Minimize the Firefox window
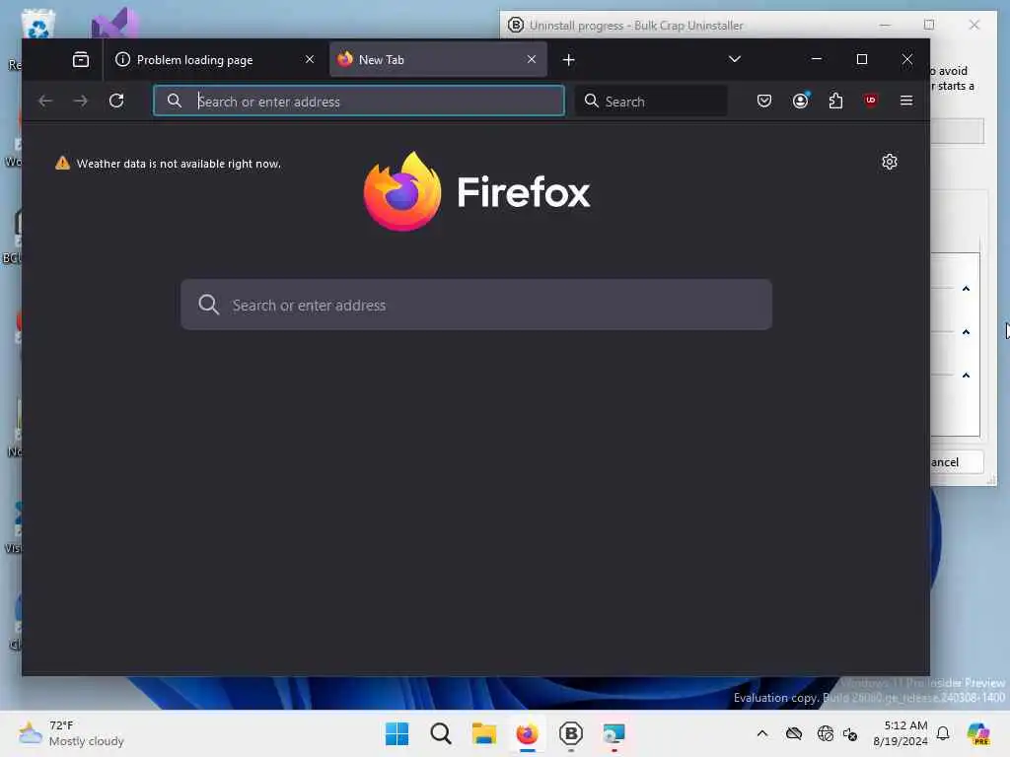Image resolution: width=1010 pixels, height=757 pixels. [816, 59]
